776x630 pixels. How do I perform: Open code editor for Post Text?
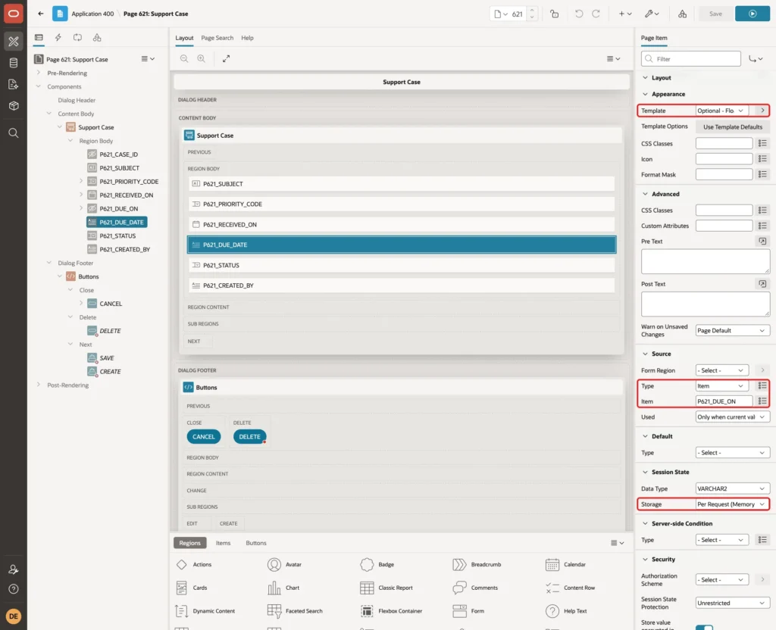[x=762, y=284]
